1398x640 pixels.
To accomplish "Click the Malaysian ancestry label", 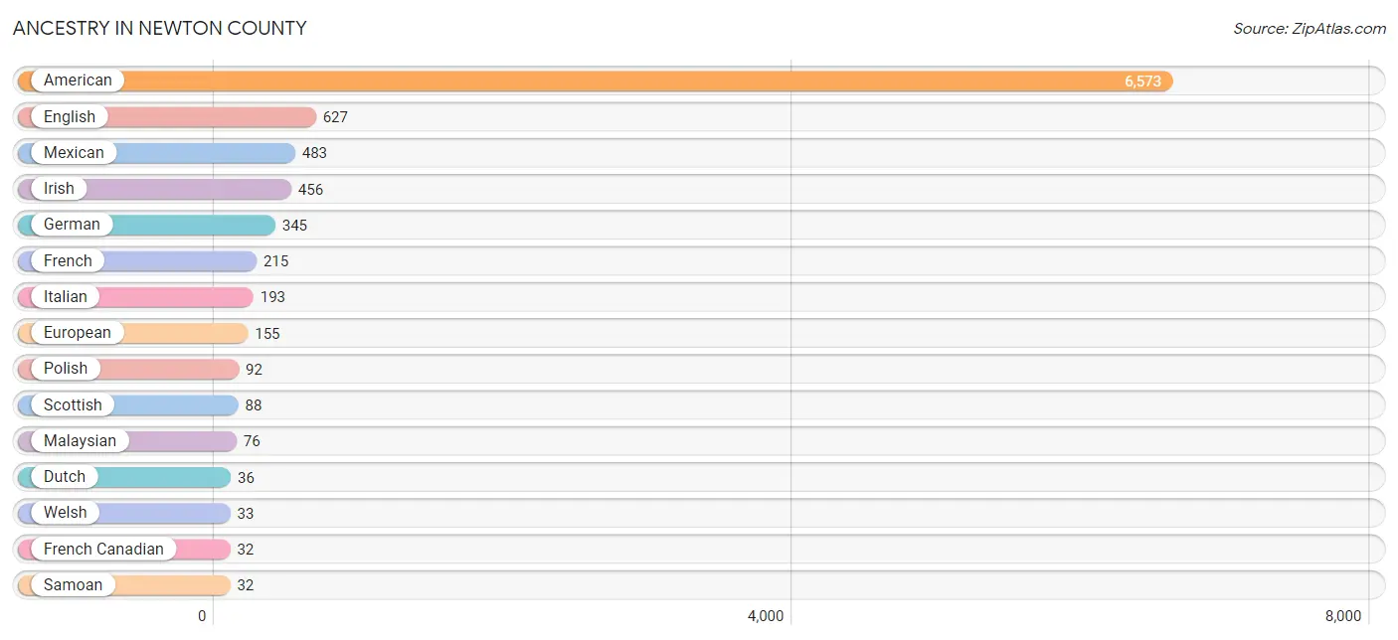I will [x=80, y=440].
